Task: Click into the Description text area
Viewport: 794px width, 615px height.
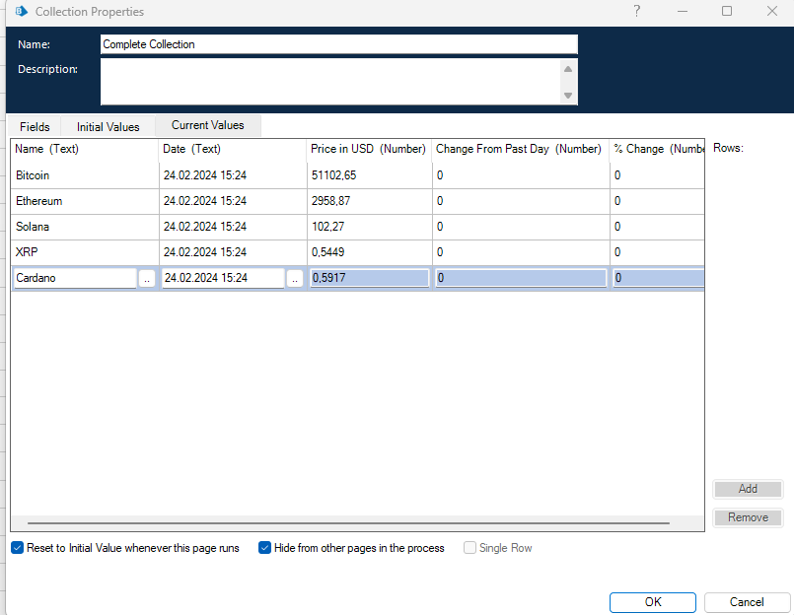Action: [330, 81]
